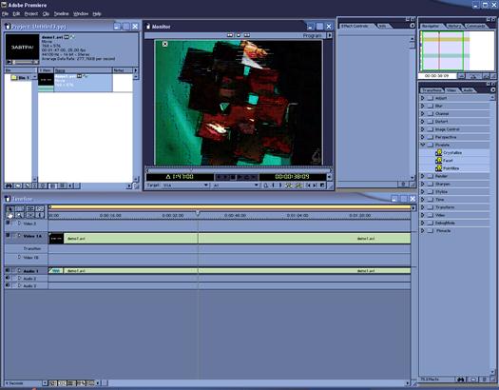Open the Timeline menu
Viewport: 499px width, 390px height.
[61, 13]
